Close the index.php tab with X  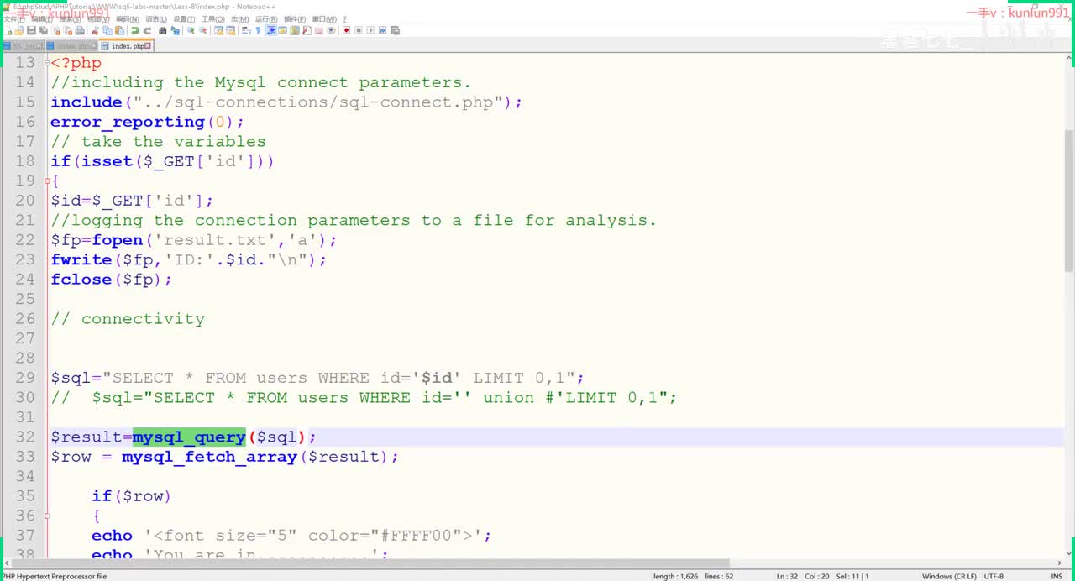pos(148,46)
